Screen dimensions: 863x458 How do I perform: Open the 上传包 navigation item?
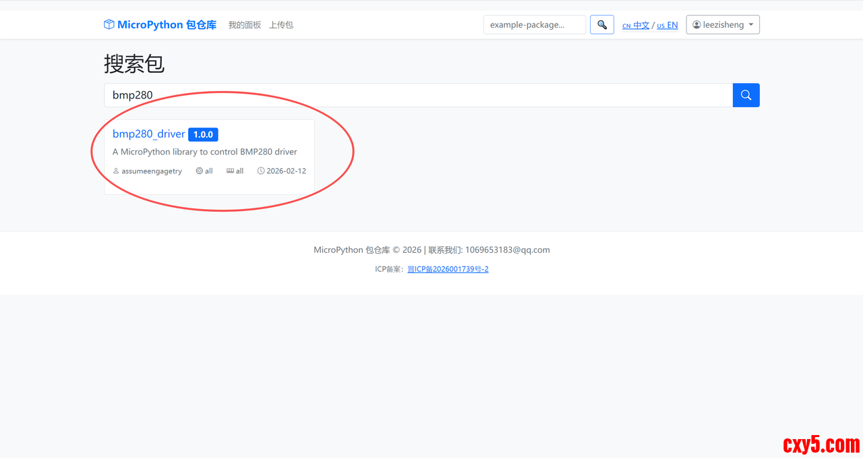(x=281, y=25)
